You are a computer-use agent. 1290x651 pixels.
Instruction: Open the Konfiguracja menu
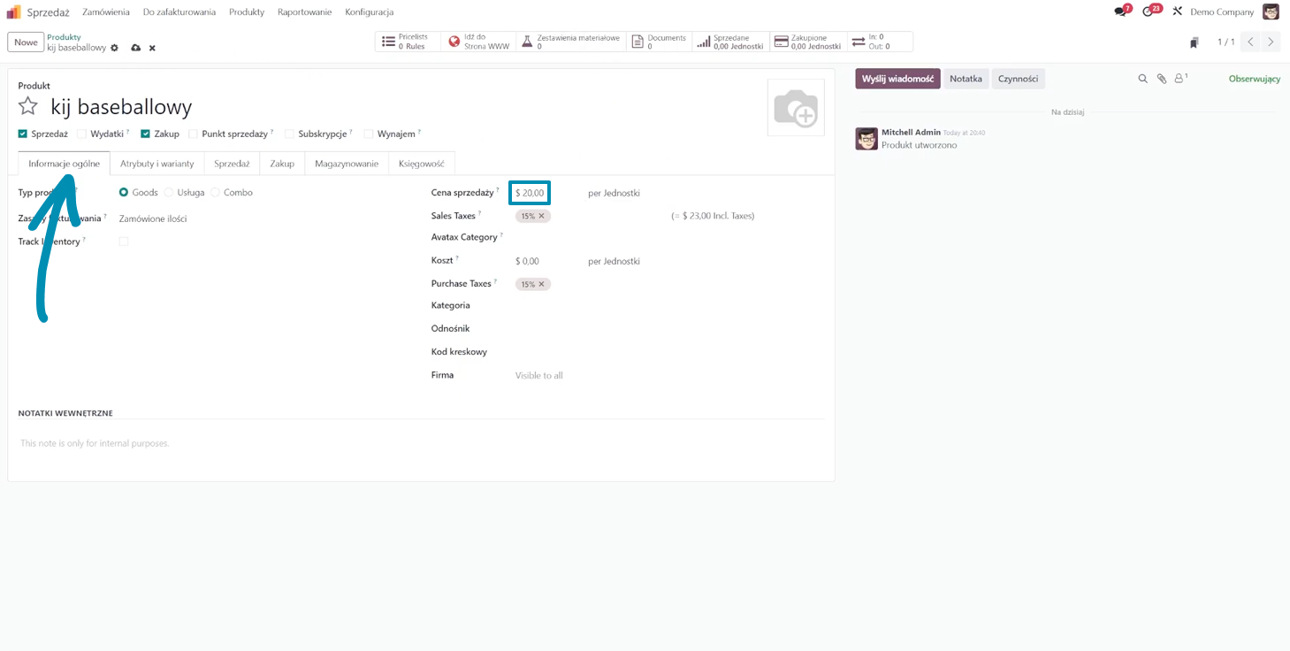tap(369, 11)
